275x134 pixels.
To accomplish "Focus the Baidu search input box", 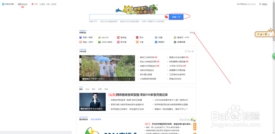I will (129, 17).
